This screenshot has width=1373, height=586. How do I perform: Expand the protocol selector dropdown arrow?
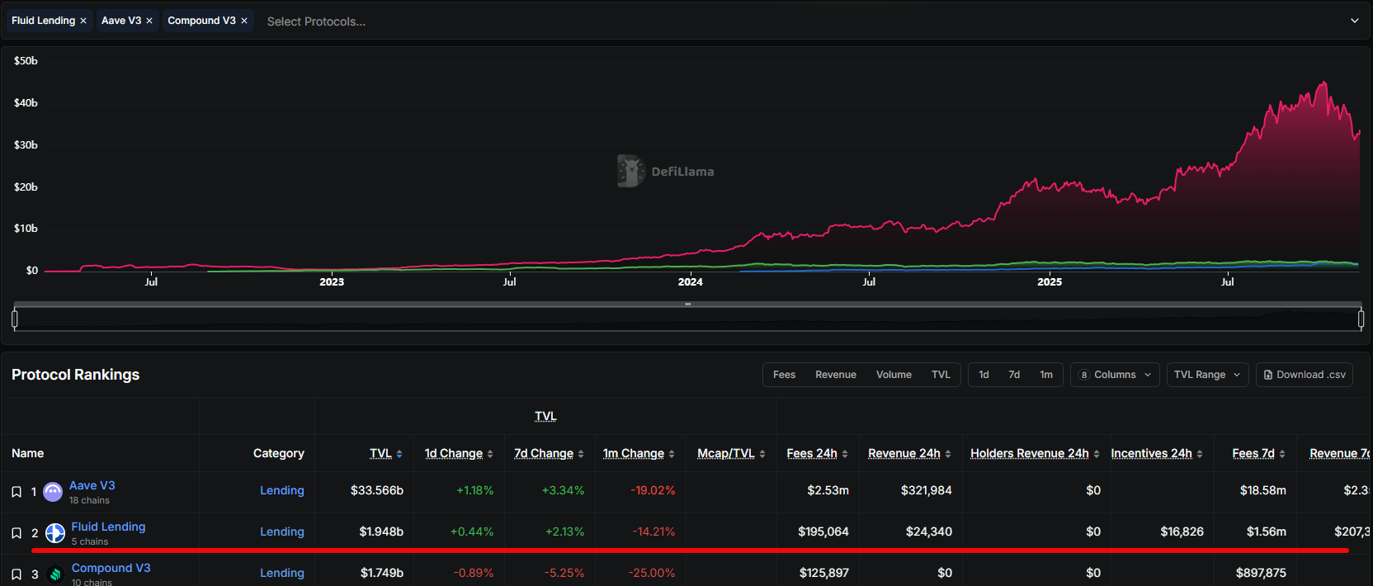1354,21
